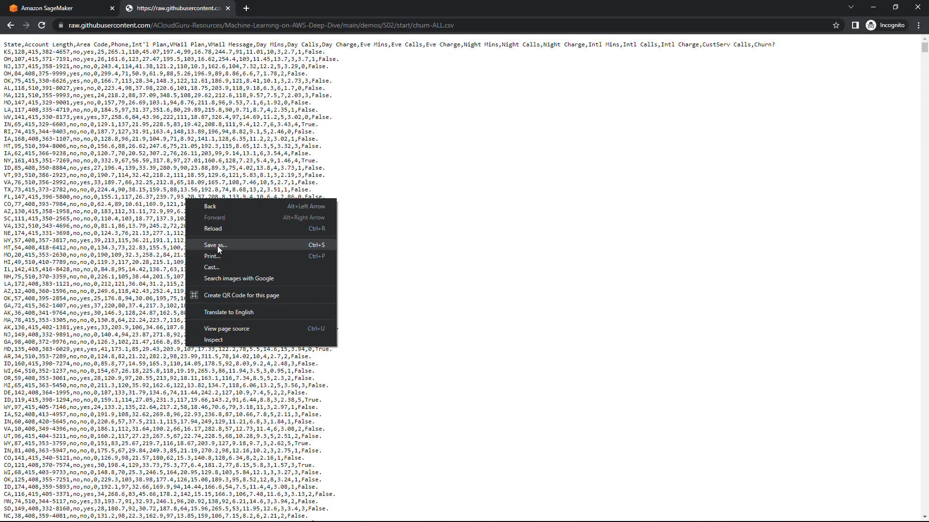Screen dimensions: 929x522
Task: Click Translate to English entry
Action: (228, 312)
